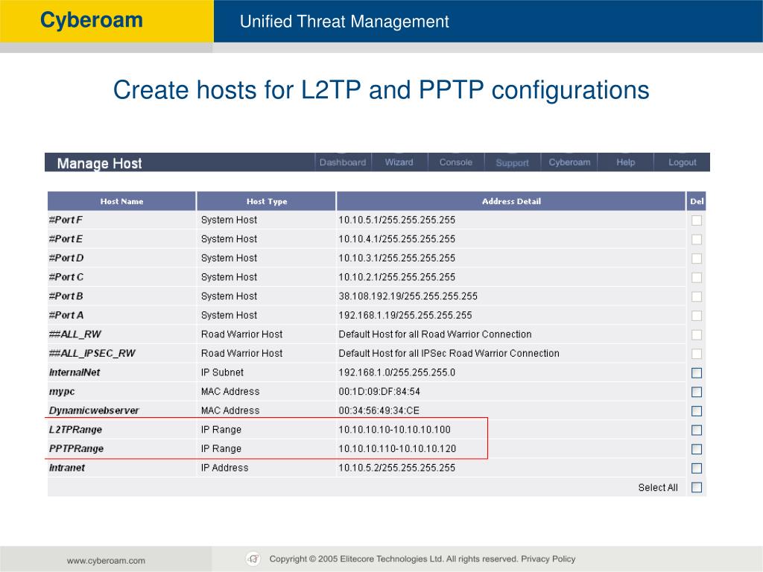Select the address 10.10.10.110-10.10.10.120
The image size is (763, 572).
click(x=397, y=448)
